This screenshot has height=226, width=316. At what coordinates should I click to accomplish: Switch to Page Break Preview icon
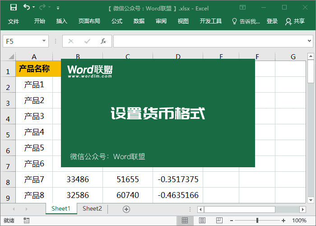click(219, 221)
